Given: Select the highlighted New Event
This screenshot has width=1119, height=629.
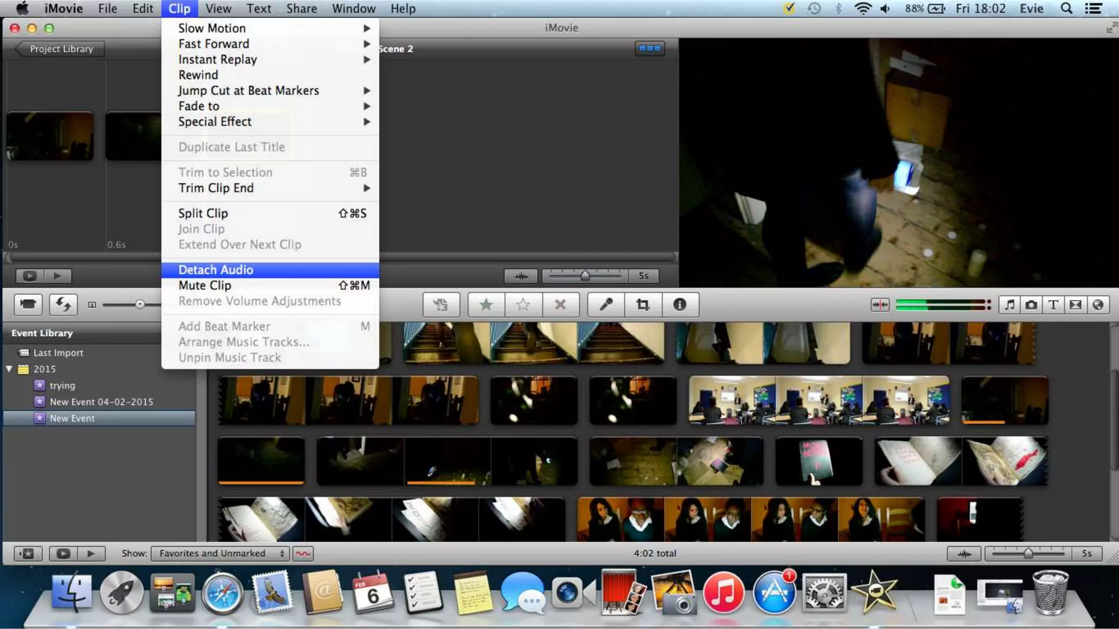Looking at the screenshot, I should pyautogui.click(x=99, y=418).
